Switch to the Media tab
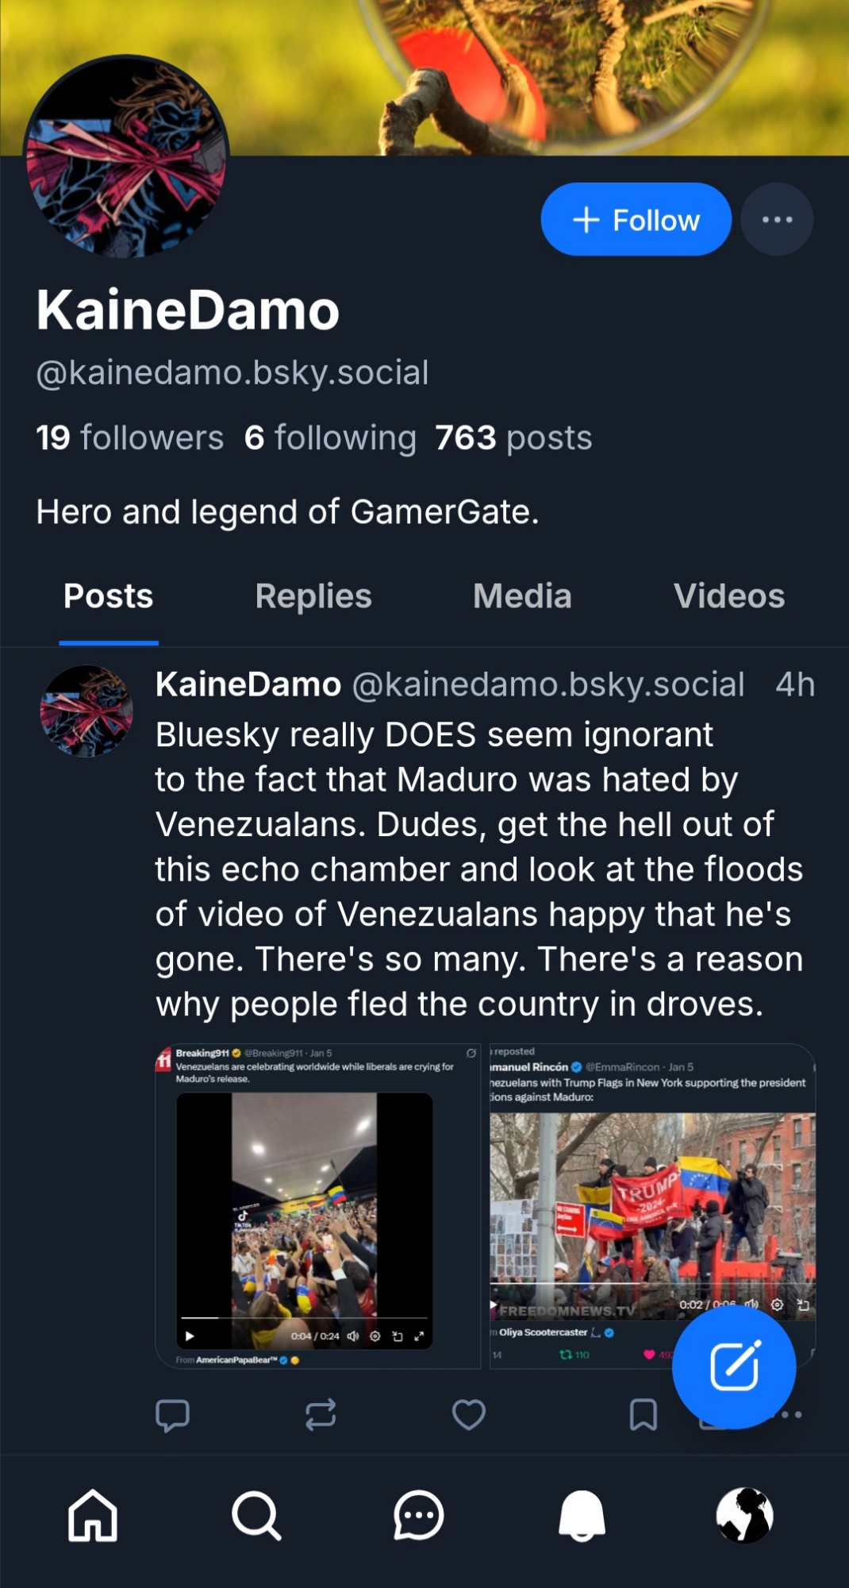Screen dimensions: 849x1588 coord(522,596)
